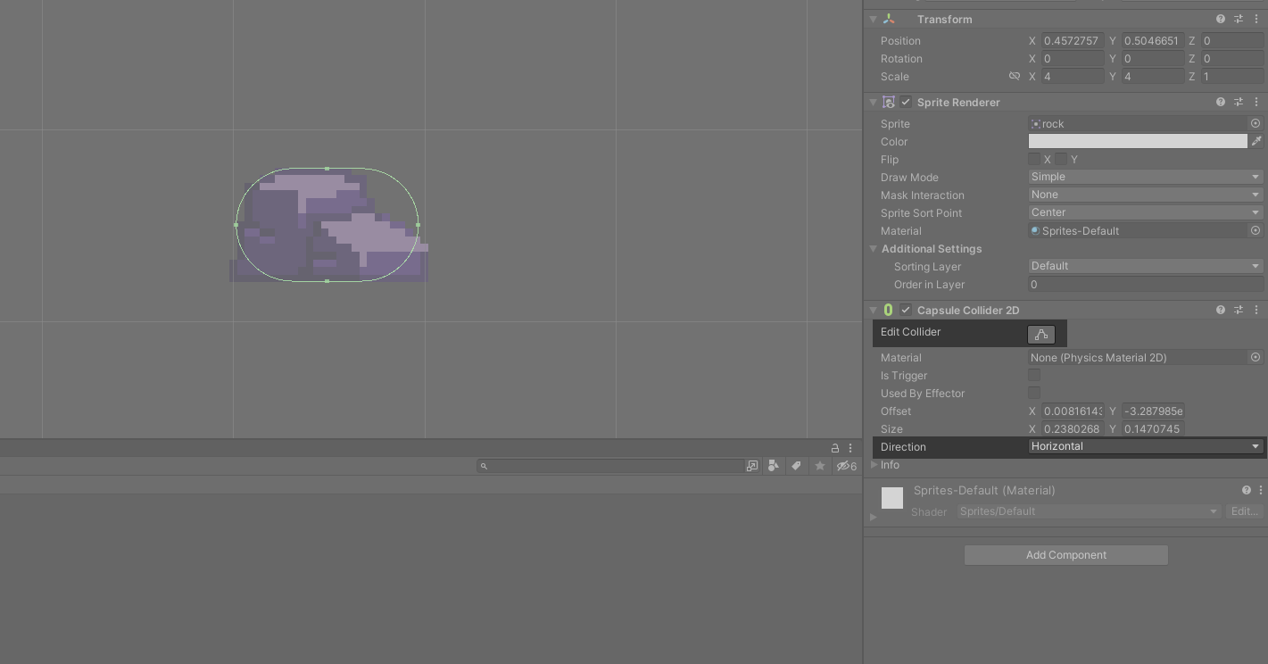Viewport: 1268px width, 664px height.
Task: Click the Edit Collider button
Action: click(x=1040, y=335)
